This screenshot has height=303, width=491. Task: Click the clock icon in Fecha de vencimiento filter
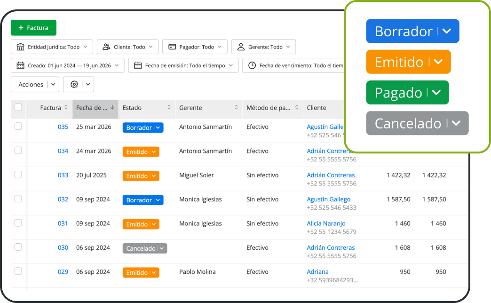click(x=252, y=65)
